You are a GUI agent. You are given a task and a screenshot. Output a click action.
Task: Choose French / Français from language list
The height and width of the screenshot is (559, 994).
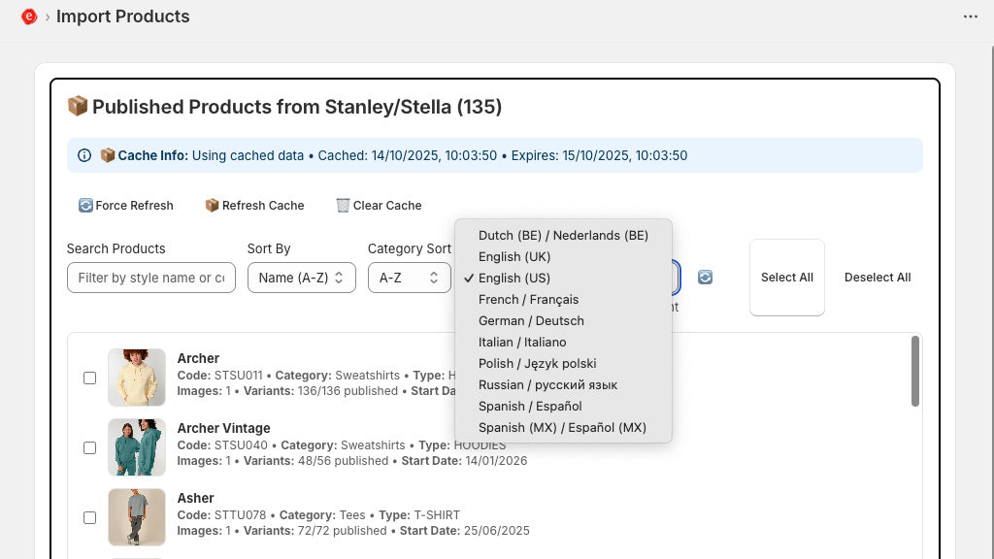coord(528,299)
